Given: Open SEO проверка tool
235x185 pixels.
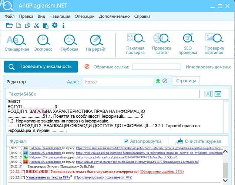Looking at the screenshot, I should (188, 44).
